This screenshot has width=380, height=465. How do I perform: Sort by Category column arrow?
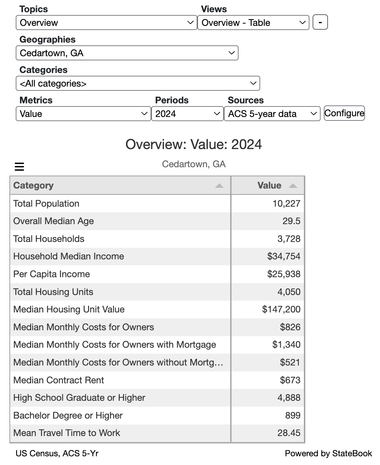tap(219, 186)
